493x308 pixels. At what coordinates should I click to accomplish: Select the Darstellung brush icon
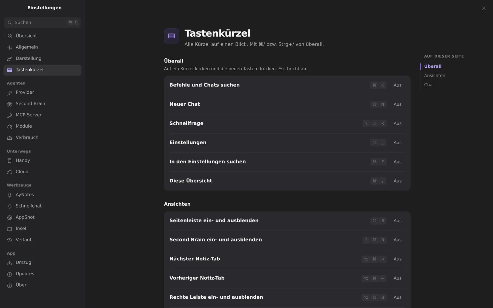(x=10, y=59)
